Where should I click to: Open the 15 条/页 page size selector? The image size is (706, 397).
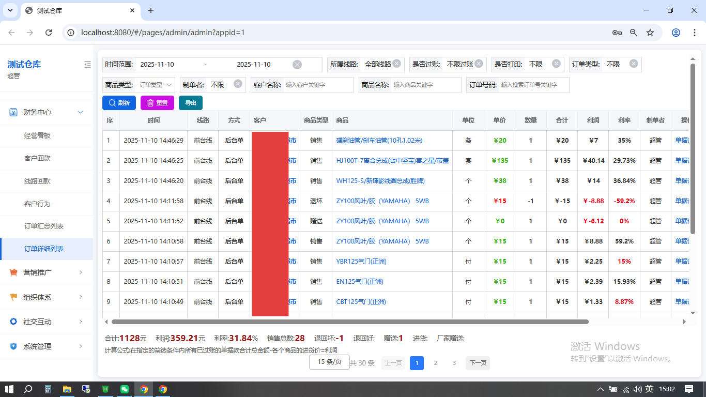(329, 362)
